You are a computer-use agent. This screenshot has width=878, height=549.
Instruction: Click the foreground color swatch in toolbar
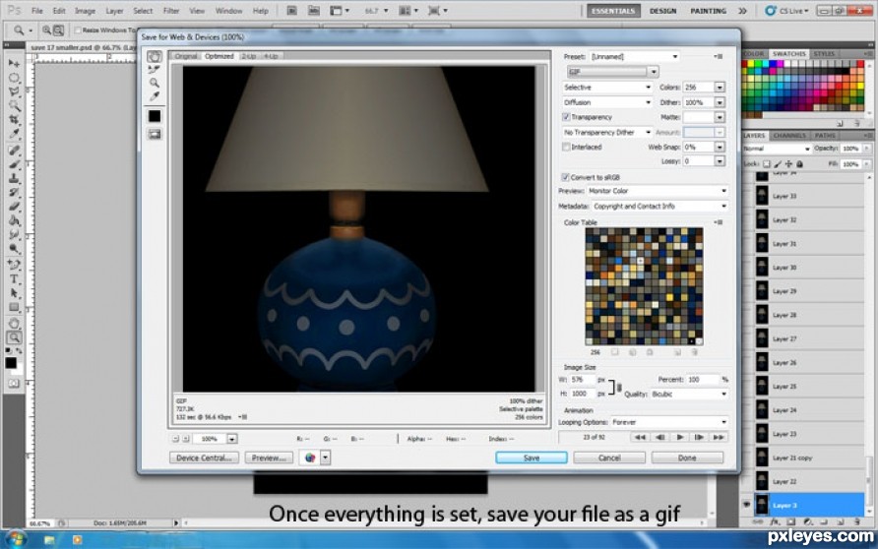pyautogui.click(x=11, y=363)
